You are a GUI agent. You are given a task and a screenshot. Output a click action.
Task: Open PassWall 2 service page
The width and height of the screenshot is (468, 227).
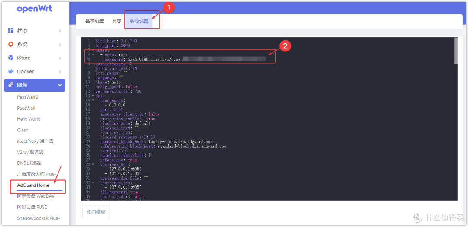tap(28, 97)
